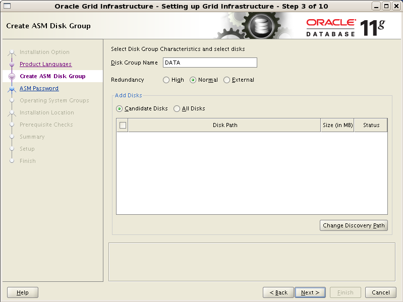
Task: Jump to Product Languages step
Action: pos(45,64)
